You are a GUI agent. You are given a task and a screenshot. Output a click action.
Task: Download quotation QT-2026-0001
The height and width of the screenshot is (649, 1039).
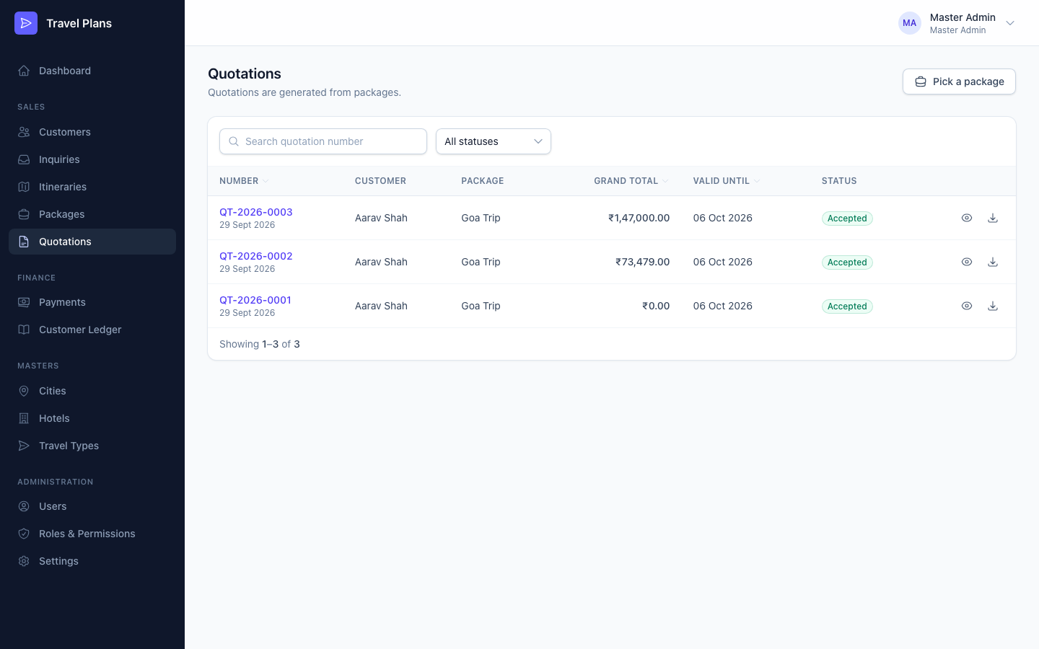pos(993,306)
